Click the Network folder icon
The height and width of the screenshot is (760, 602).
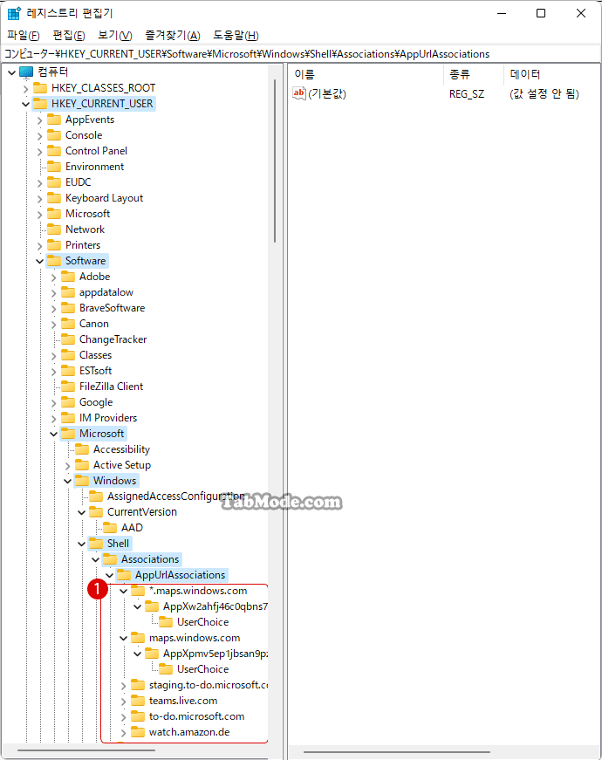54,229
